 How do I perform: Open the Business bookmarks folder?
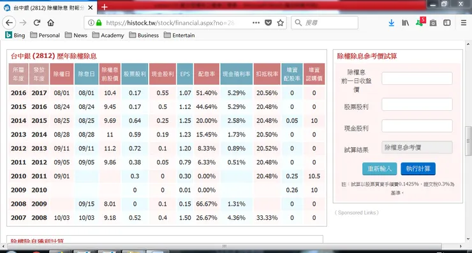point(144,35)
